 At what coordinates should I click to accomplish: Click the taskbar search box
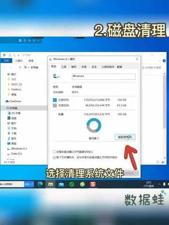(12, 184)
